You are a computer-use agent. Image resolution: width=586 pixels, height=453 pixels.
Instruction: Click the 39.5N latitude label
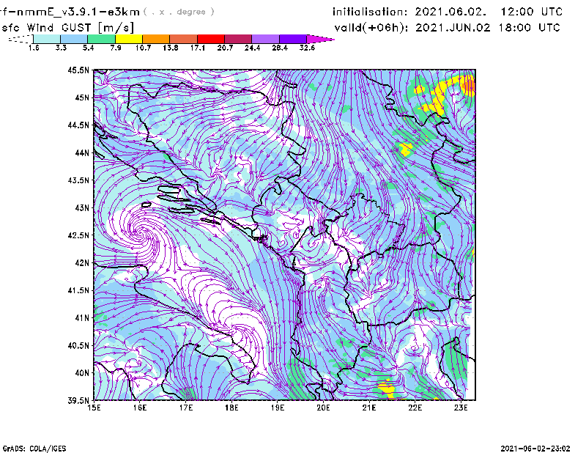[x=78, y=400]
